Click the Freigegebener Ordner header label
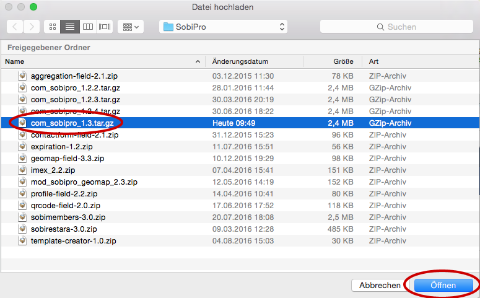Image resolution: width=480 pixels, height=298 pixels. (x=49, y=48)
